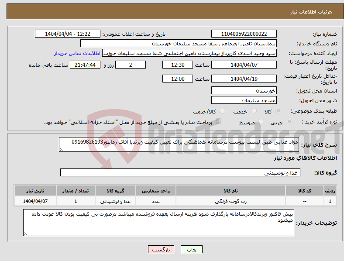The width and height of the screenshot is (344, 261).
Task: Click the عدد unit cell
Action: tap(156, 201)
